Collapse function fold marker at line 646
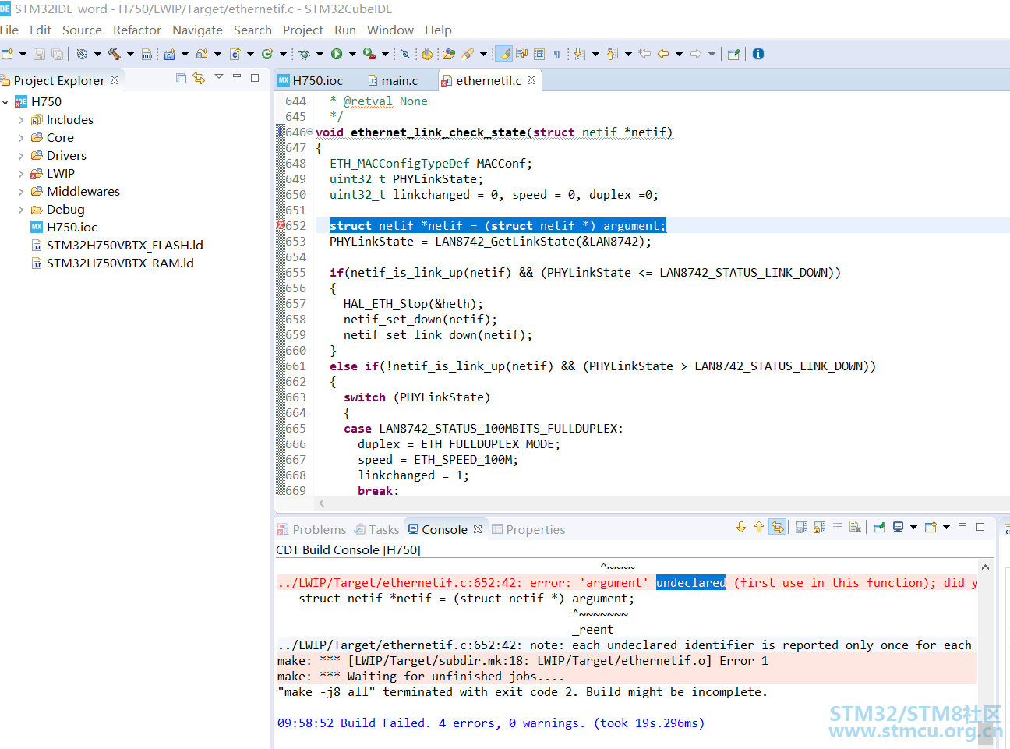This screenshot has width=1010, height=749. click(x=309, y=132)
